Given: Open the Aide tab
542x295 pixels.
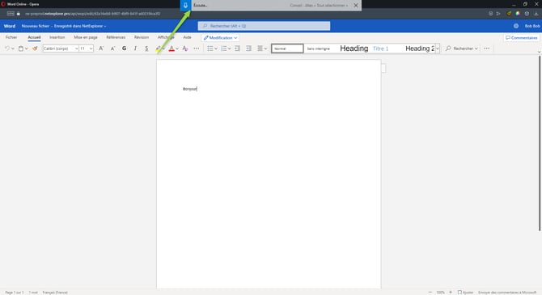Looking at the screenshot, I should pyautogui.click(x=187, y=37).
